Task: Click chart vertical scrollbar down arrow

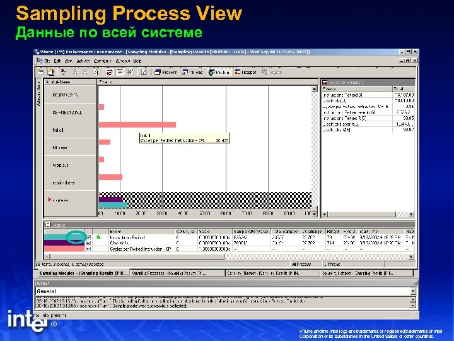Action: (x=314, y=214)
